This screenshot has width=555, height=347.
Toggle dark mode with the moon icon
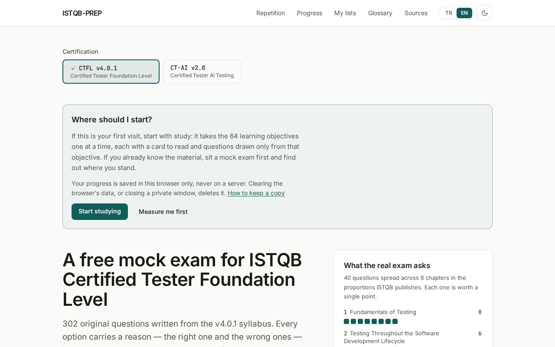[x=485, y=13]
